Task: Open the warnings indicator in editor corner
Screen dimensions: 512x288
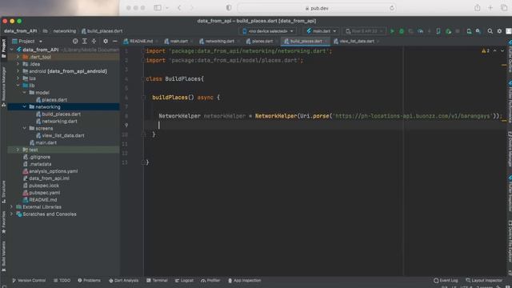Action: [486, 50]
